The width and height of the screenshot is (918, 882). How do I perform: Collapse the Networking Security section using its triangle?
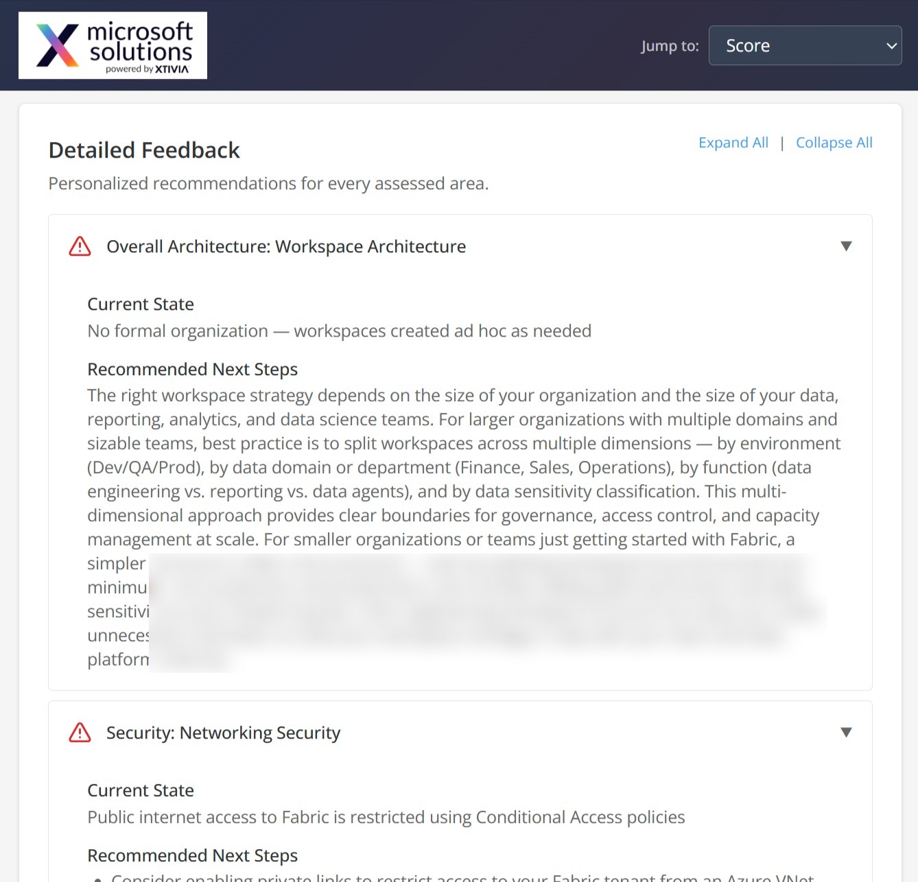click(846, 732)
